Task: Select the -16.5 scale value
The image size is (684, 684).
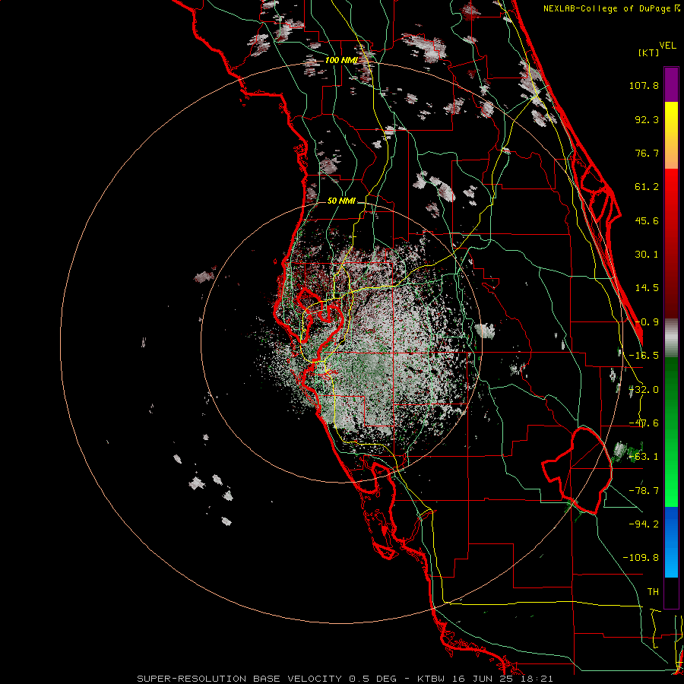Action: click(644, 356)
